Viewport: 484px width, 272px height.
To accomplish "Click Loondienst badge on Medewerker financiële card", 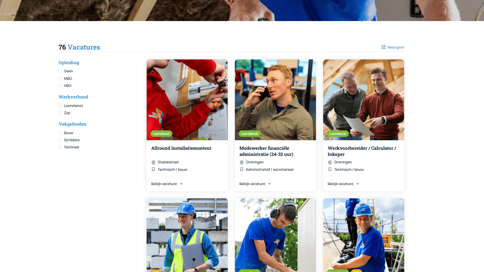I will point(249,134).
